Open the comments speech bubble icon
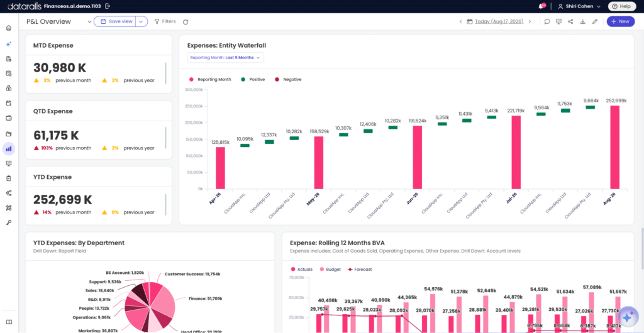 pyautogui.click(x=547, y=22)
